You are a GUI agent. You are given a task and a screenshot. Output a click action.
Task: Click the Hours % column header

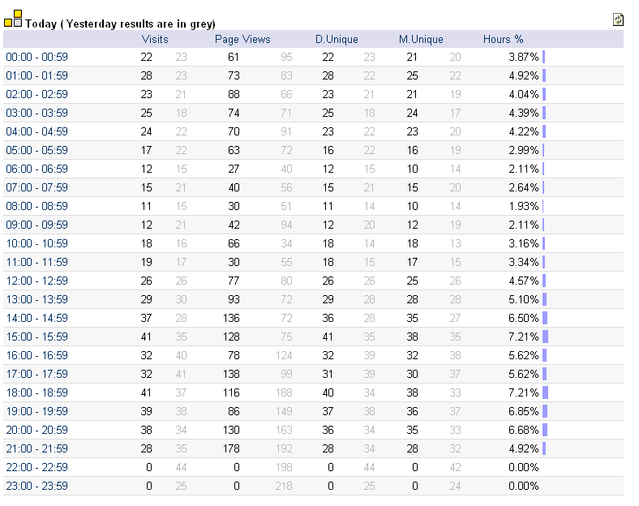[x=503, y=39]
